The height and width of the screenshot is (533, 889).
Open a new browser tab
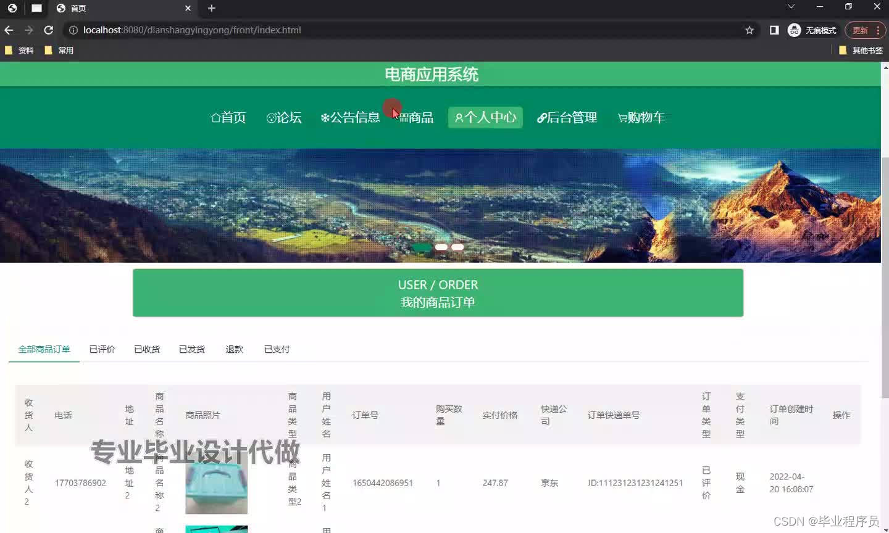tap(212, 8)
